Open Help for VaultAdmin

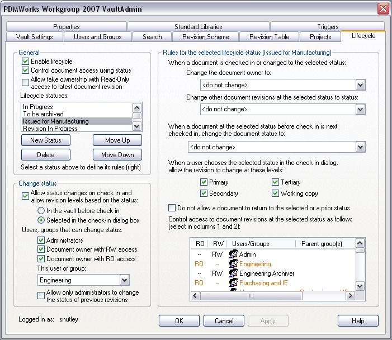358,320
